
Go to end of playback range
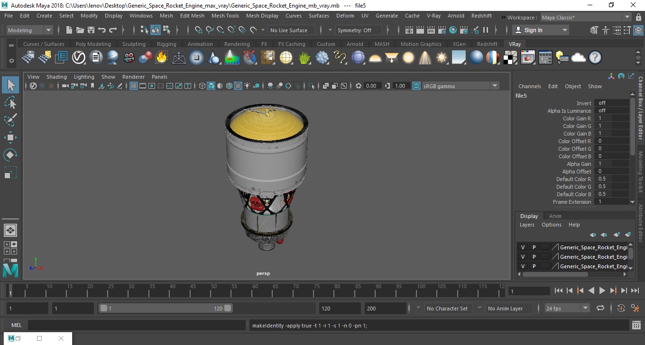(635, 291)
